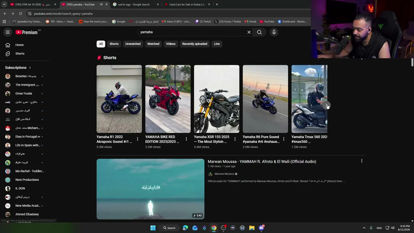
Task: Play the red YAMAHA BIKE RED EDITION short
Action: (x=168, y=99)
